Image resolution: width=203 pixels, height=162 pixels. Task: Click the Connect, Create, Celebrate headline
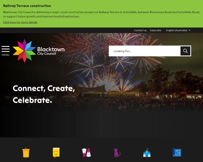(44, 94)
